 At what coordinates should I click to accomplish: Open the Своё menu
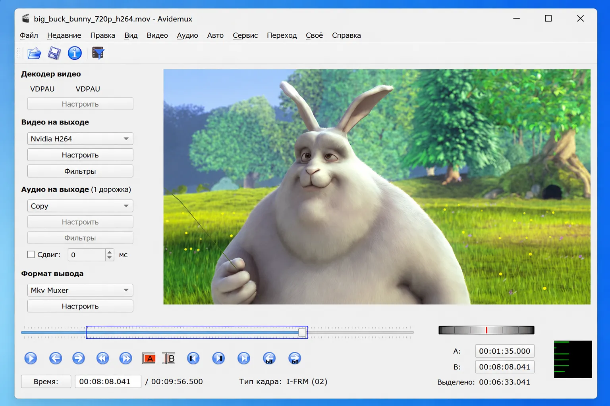(314, 35)
